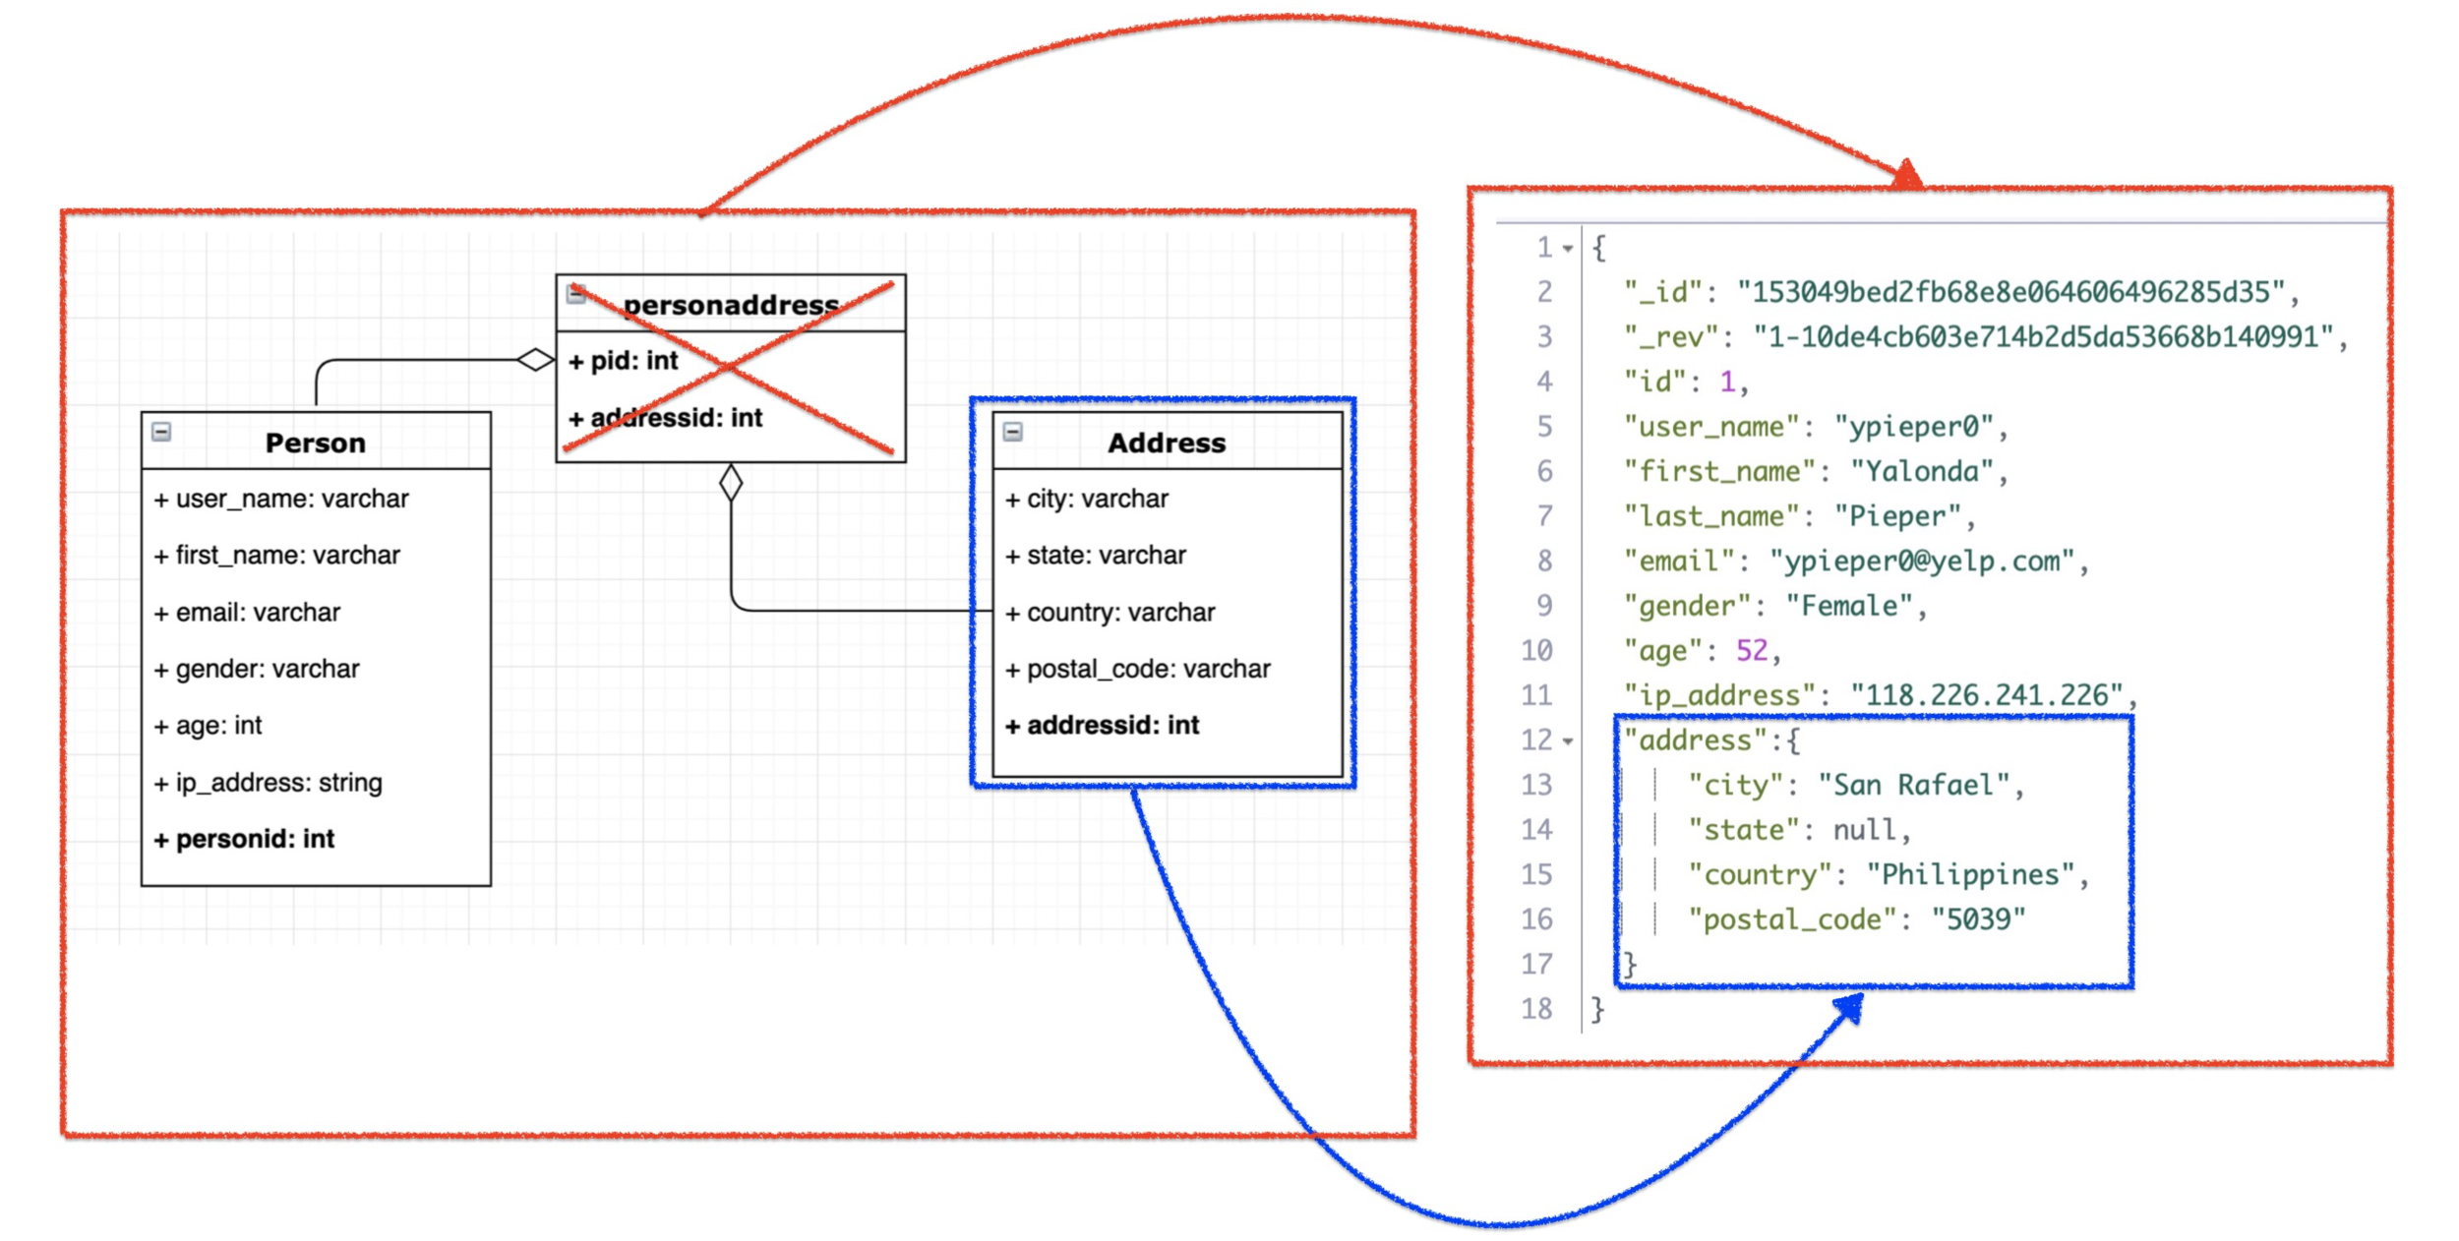Click line number 18 in gutter

tap(1536, 1009)
